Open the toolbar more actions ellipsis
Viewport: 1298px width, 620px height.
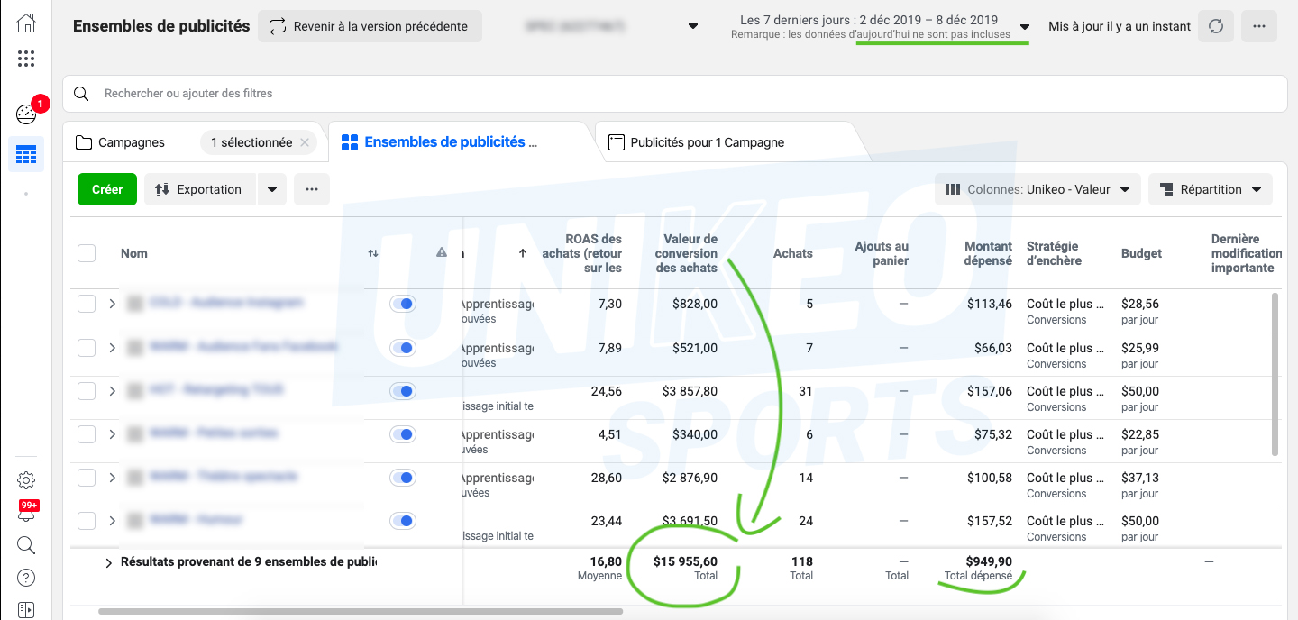(x=312, y=189)
